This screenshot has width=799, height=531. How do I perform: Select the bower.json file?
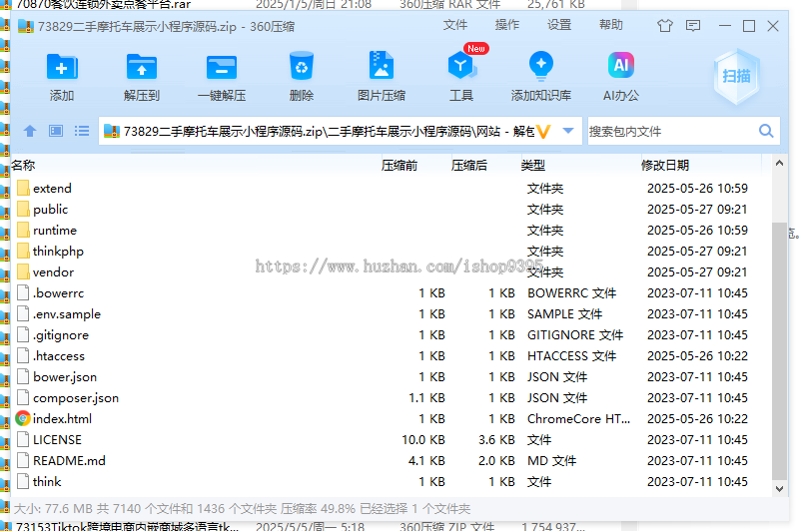coord(65,377)
